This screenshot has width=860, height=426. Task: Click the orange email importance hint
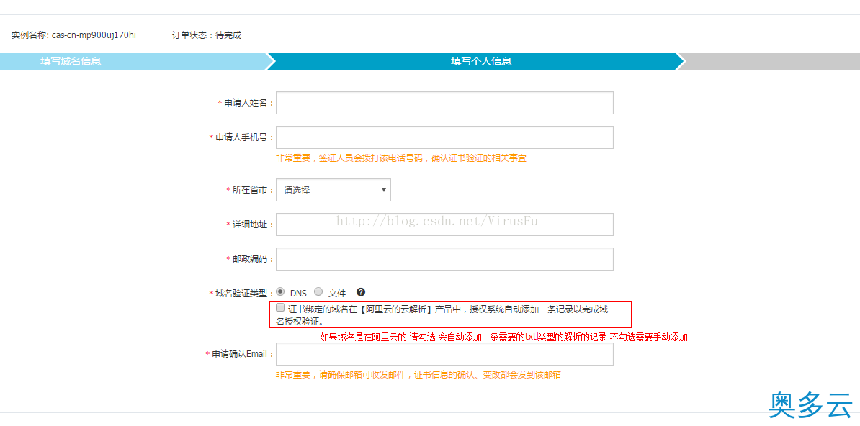[418, 375]
